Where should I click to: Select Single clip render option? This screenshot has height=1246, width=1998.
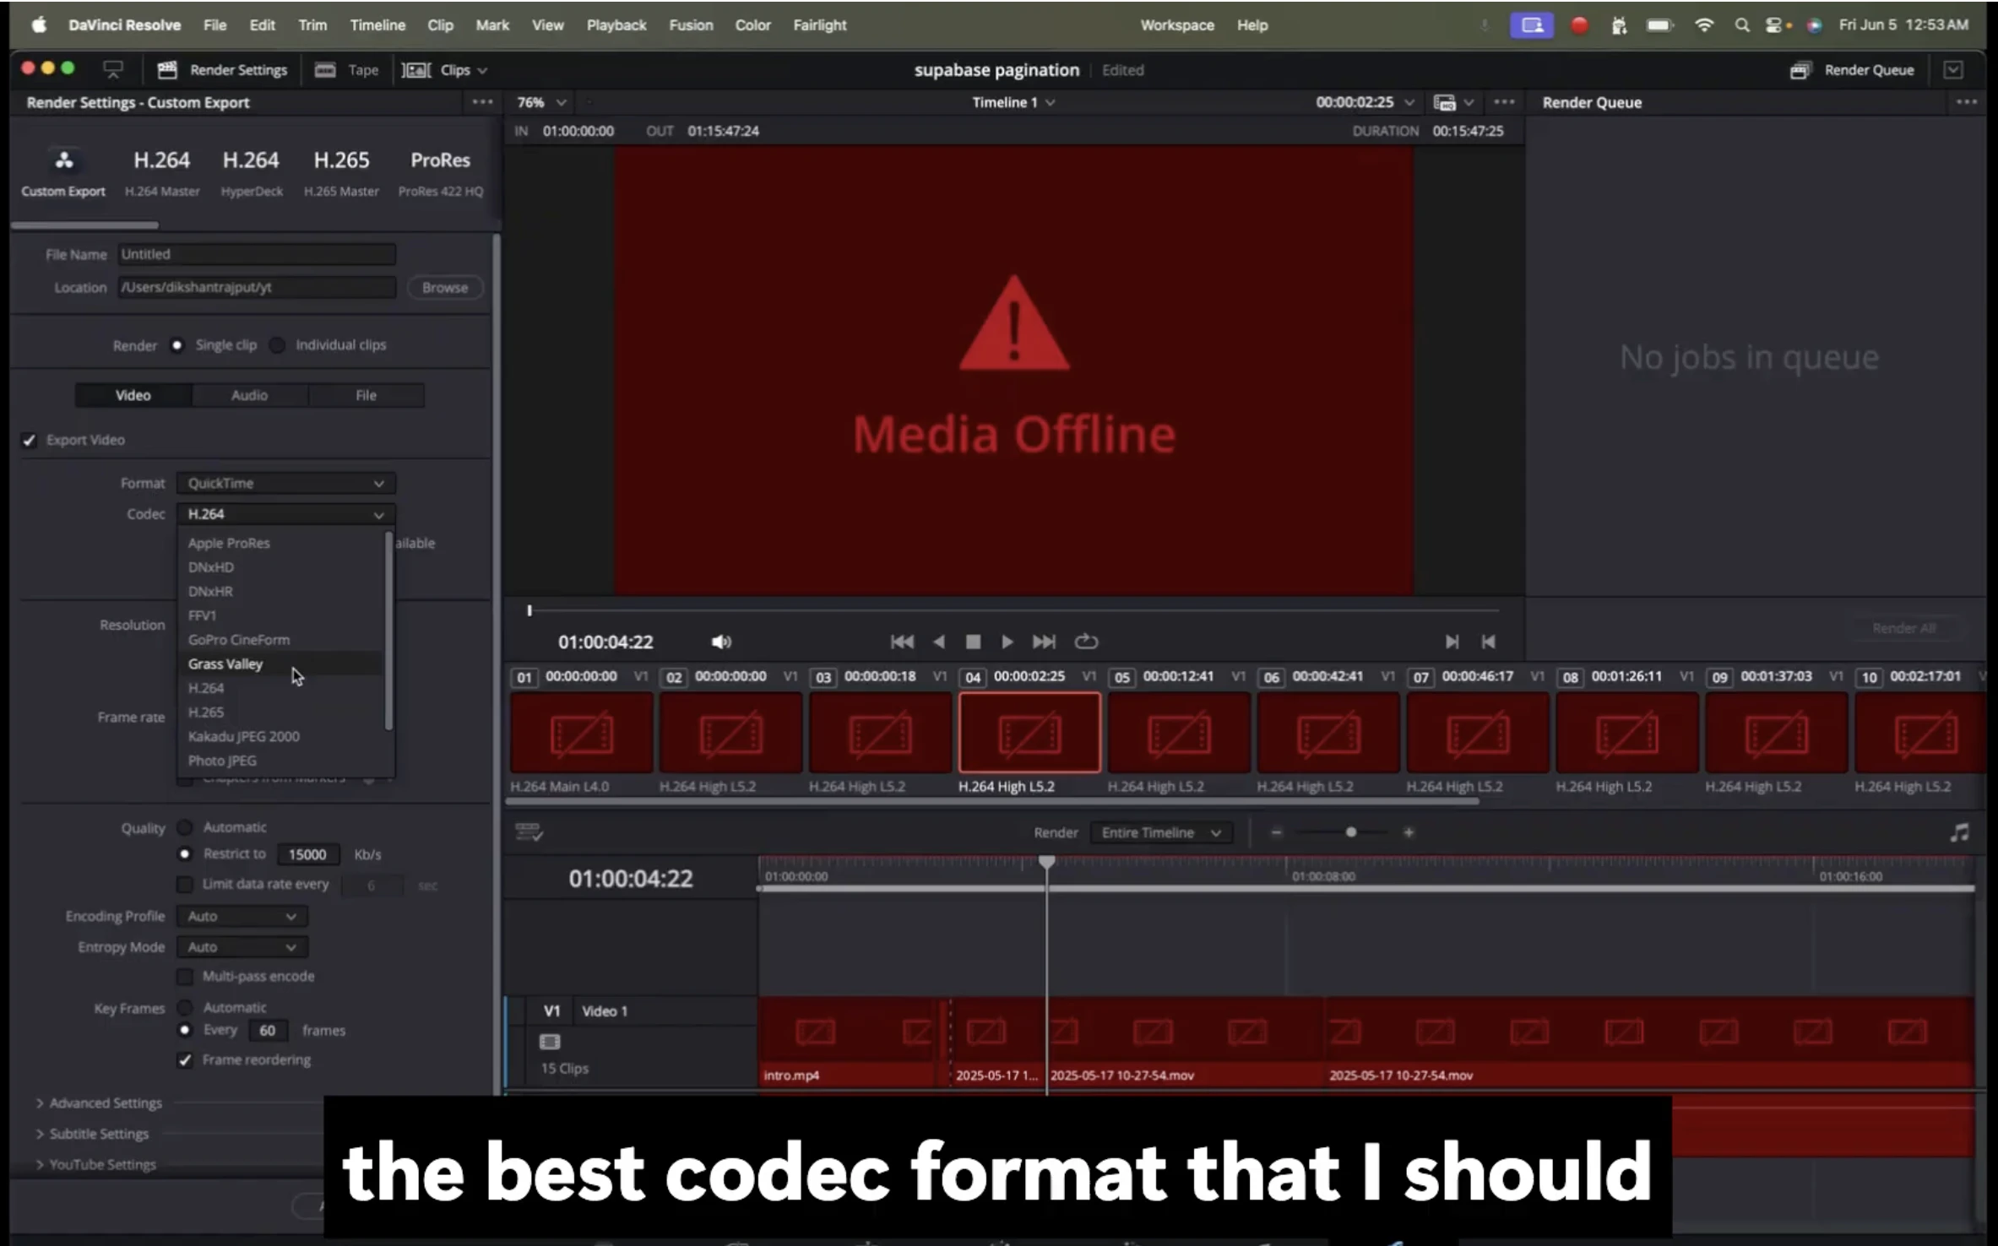pyautogui.click(x=176, y=345)
